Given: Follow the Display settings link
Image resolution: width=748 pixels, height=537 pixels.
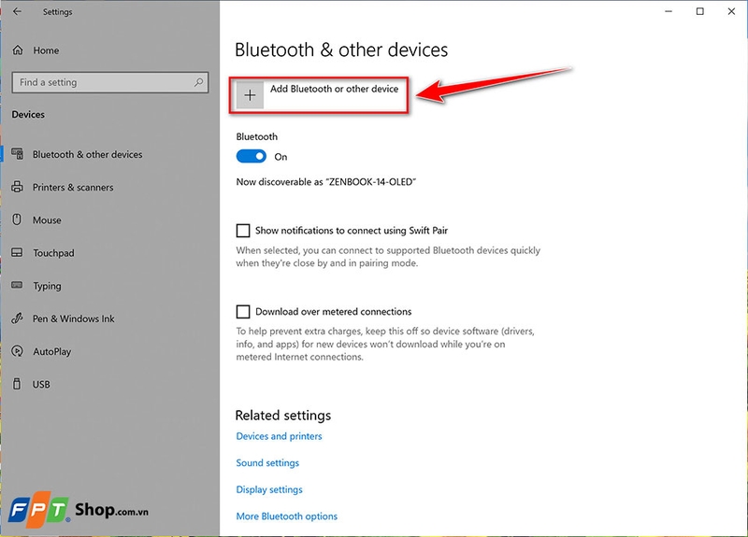Looking at the screenshot, I should [x=269, y=489].
